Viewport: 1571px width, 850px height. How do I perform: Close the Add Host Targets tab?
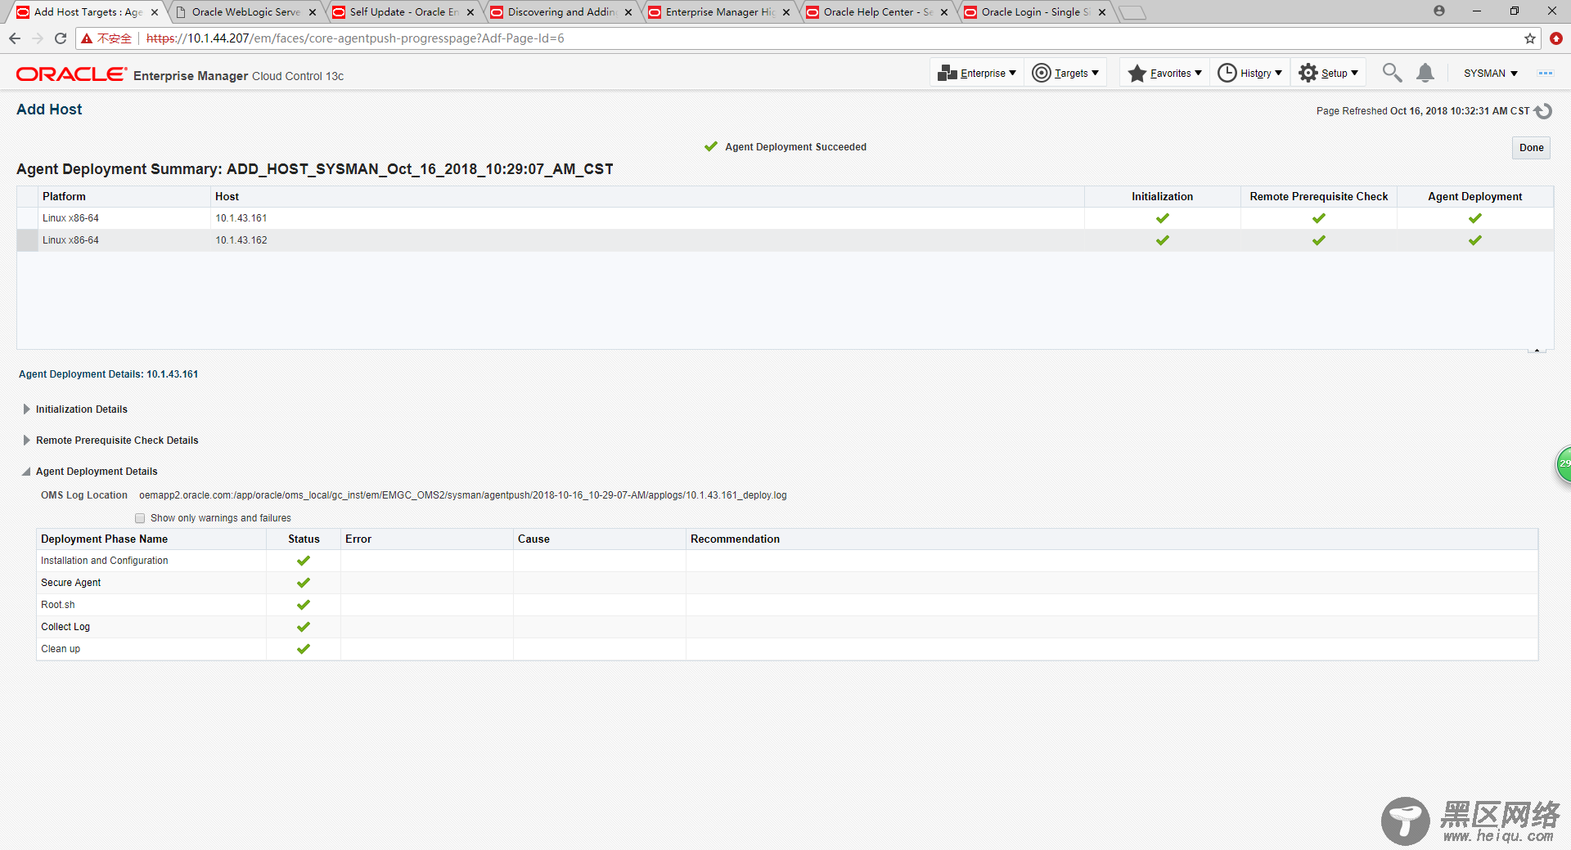coord(155,12)
